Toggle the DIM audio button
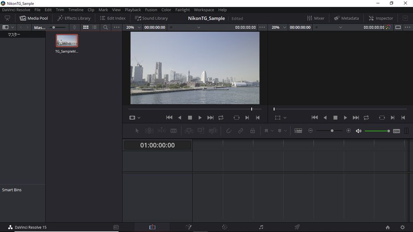413x232 pixels. (396, 131)
